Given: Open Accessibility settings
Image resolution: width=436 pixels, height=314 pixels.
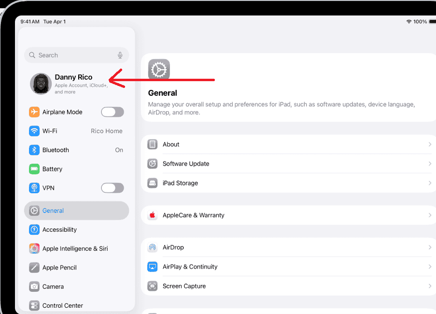Looking at the screenshot, I should [76, 229].
